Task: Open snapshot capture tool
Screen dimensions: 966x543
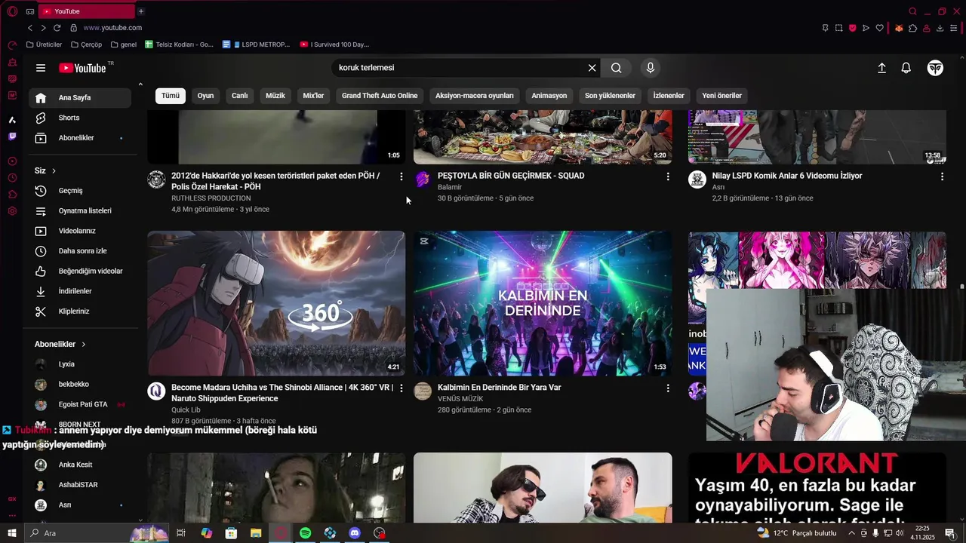Action: point(838,28)
